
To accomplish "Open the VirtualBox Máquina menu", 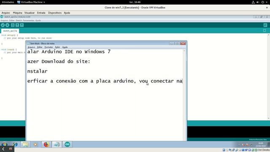I will (x=17, y=13).
